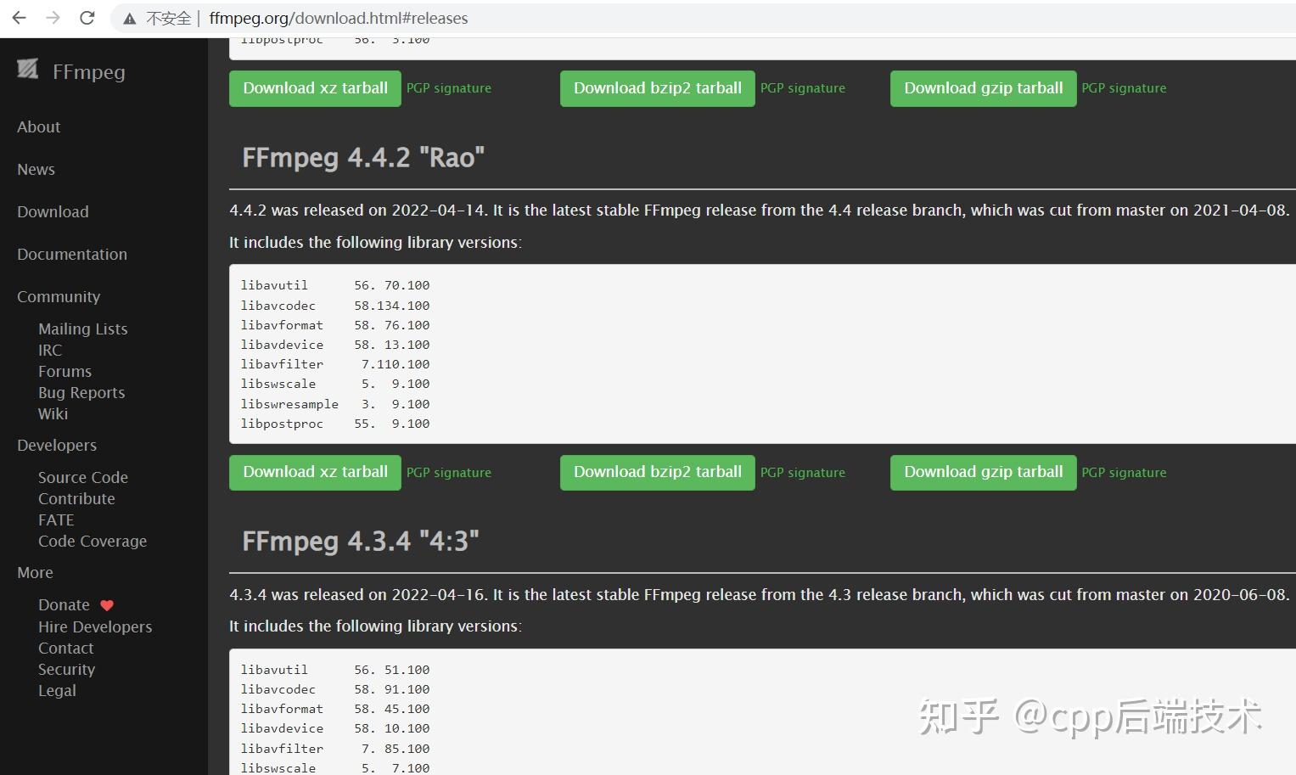Viewport: 1296px width, 775px height.
Task: Open the News section
Action: click(35, 169)
